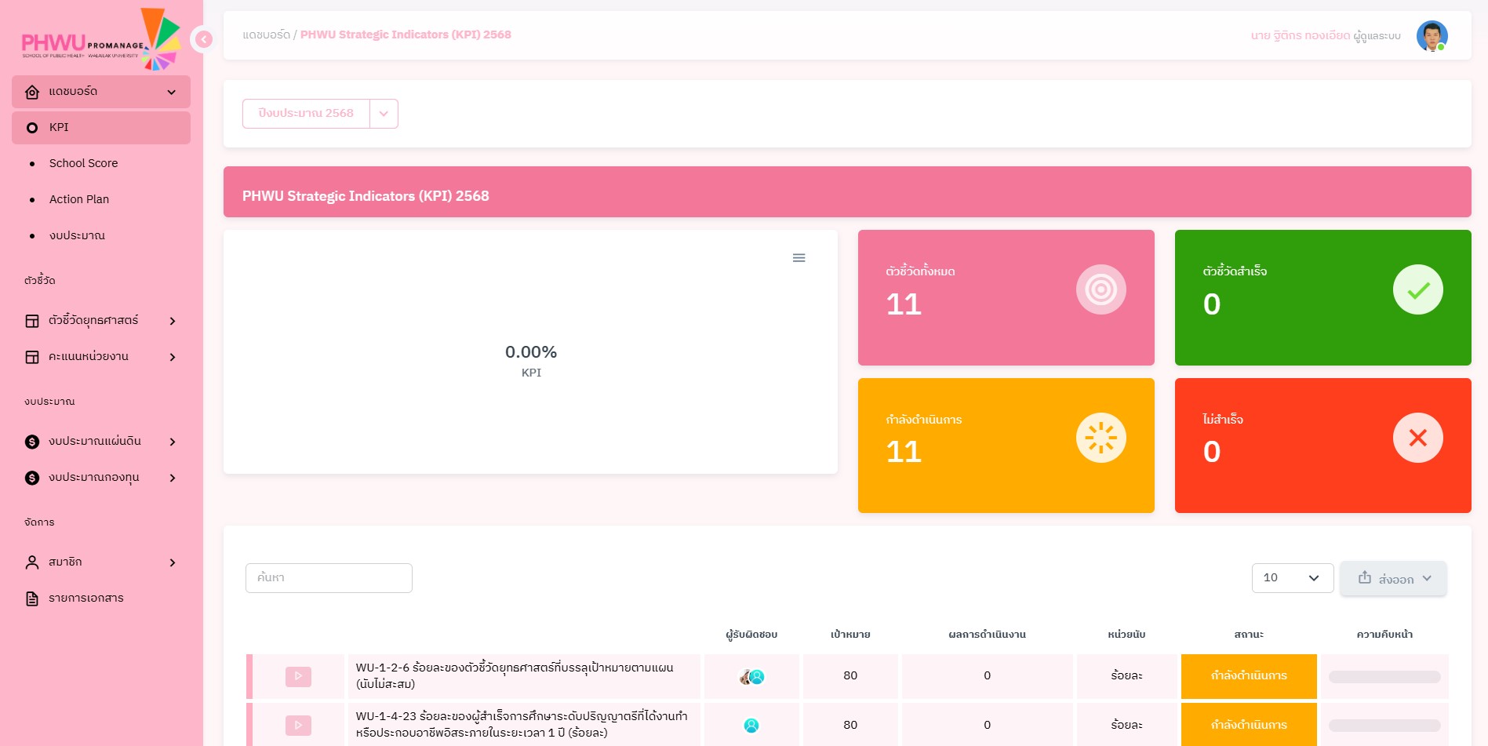This screenshot has height=746, width=1488.
Task: Click the user profile avatar
Action: pos(1432,36)
